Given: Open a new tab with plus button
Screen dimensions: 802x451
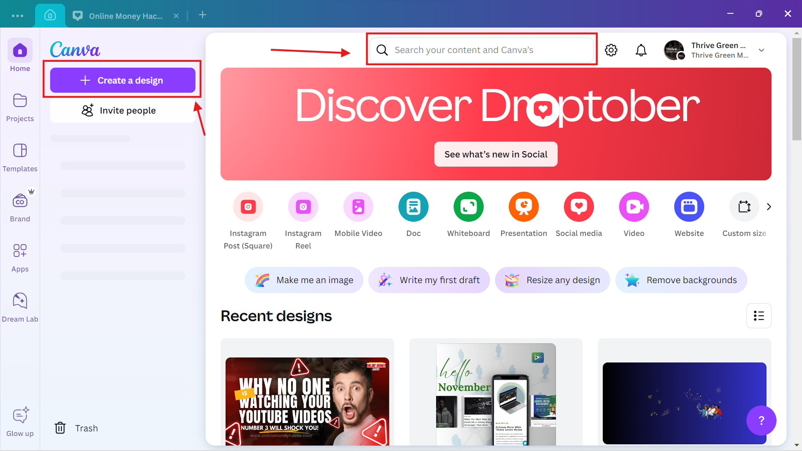Looking at the screenshot, I should point(202,15).
